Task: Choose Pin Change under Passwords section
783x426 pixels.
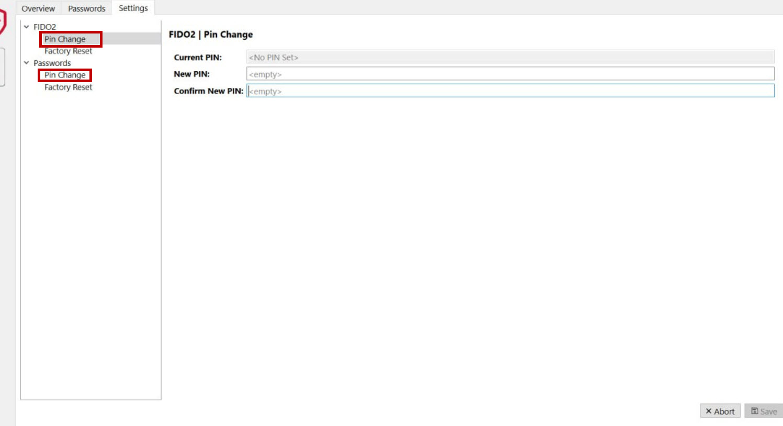Action: tap(65, 75)
